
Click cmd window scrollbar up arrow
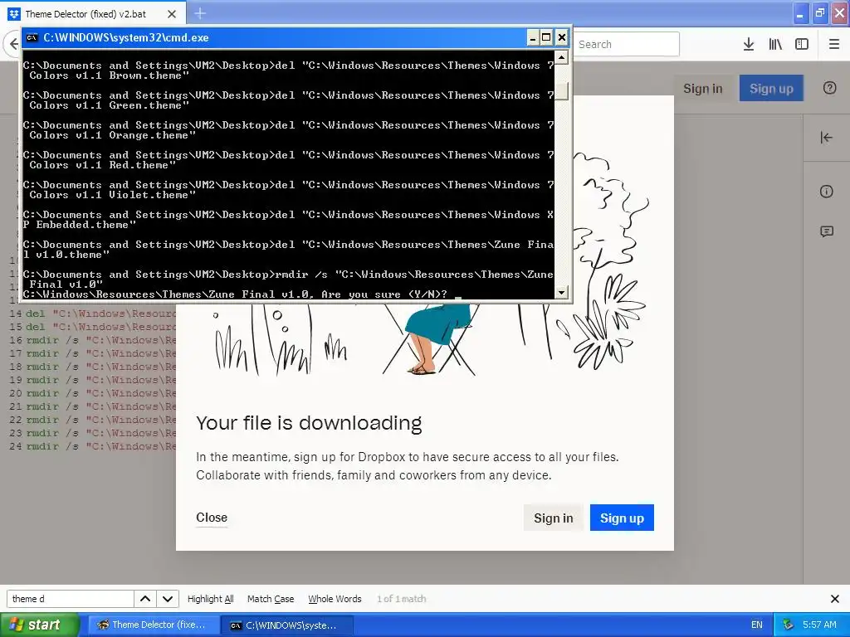pyautogui.click(x=562, y=56)
